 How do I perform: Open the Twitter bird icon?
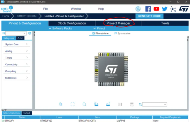pos(165,9)
